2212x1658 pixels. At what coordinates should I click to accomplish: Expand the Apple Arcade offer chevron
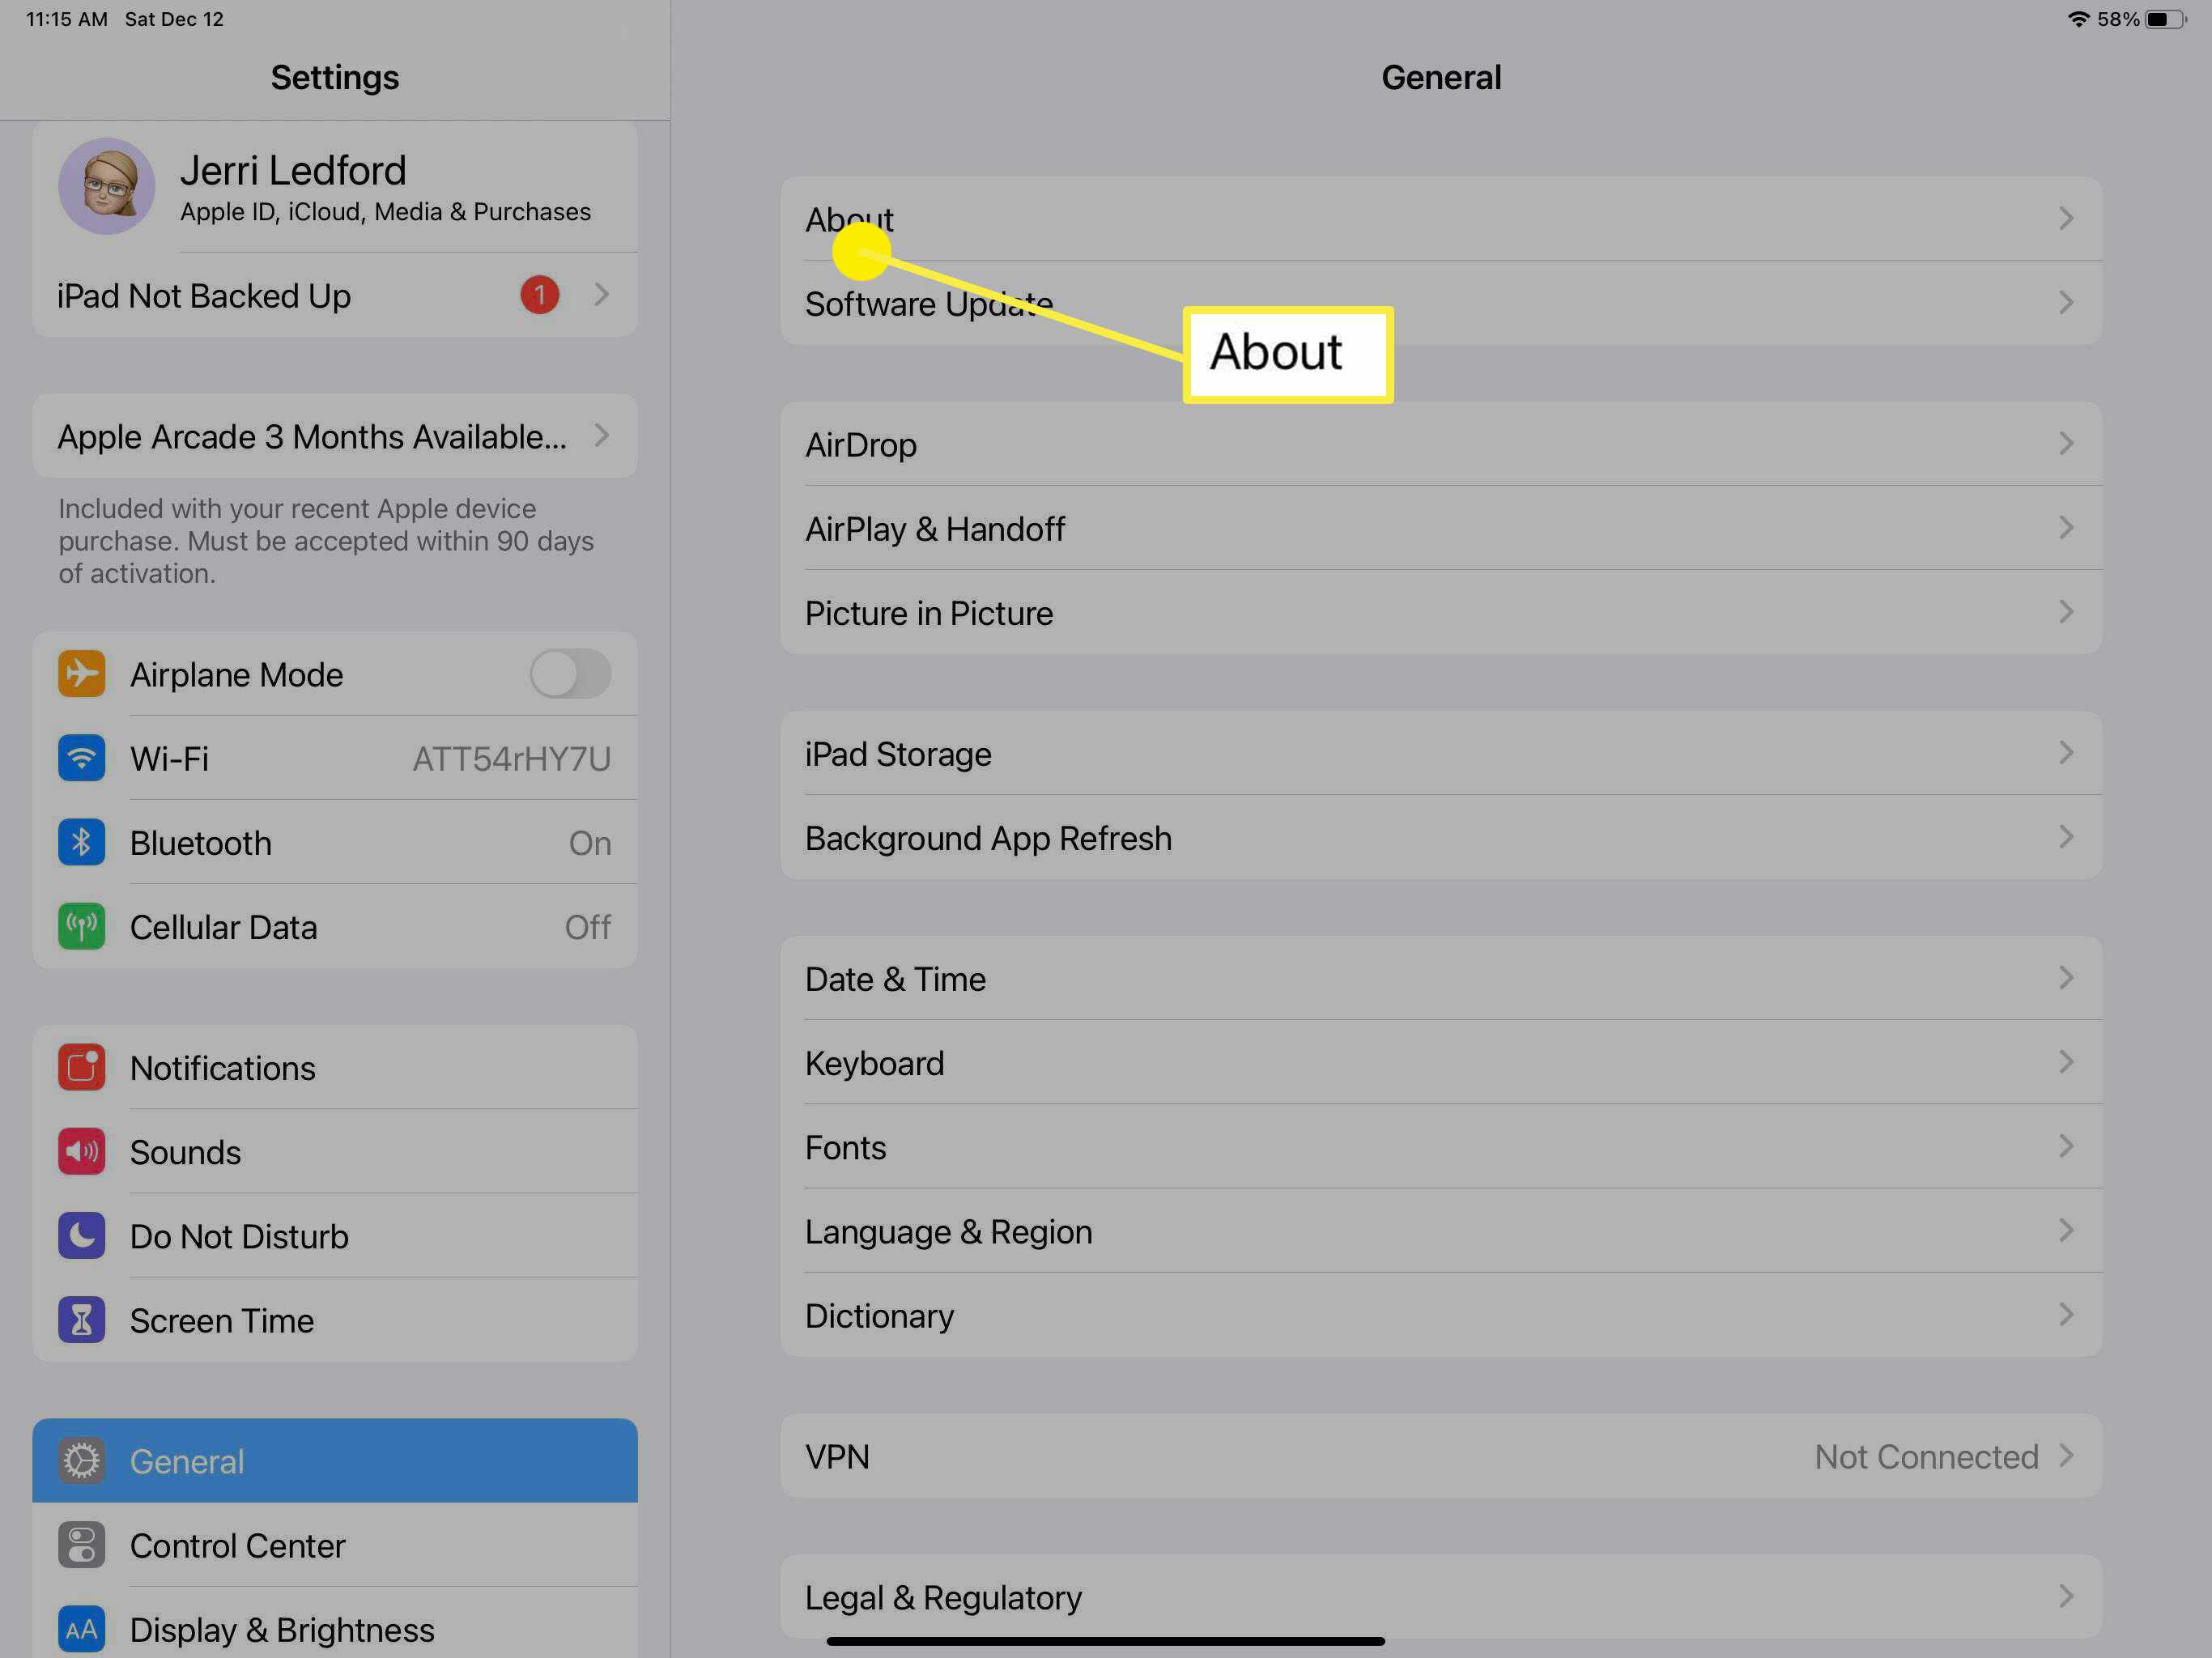click(601, 435)
